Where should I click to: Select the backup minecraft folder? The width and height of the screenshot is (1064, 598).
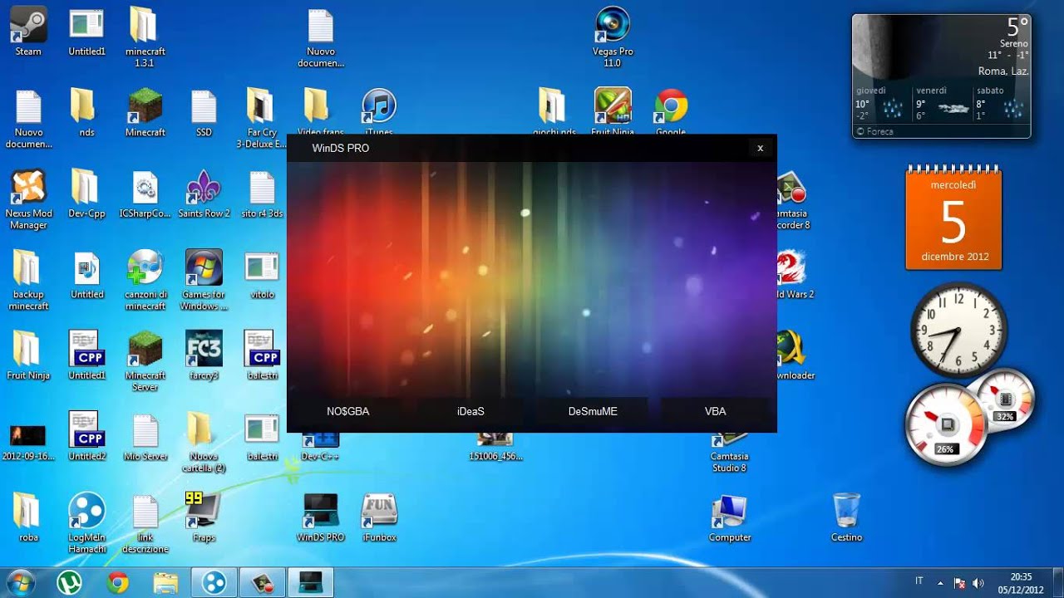coord(28,280)
